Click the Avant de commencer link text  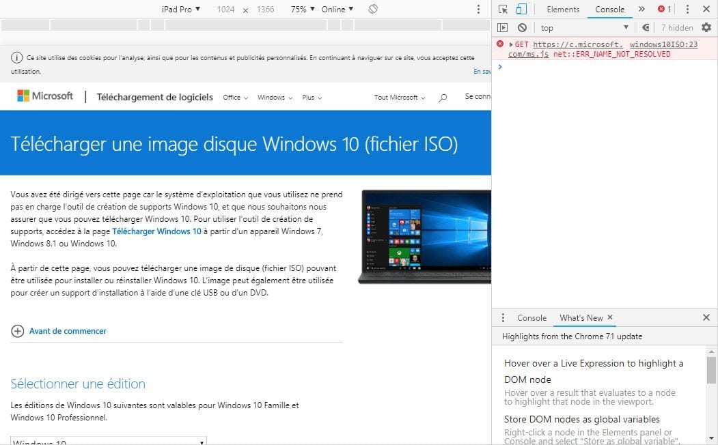68,331
